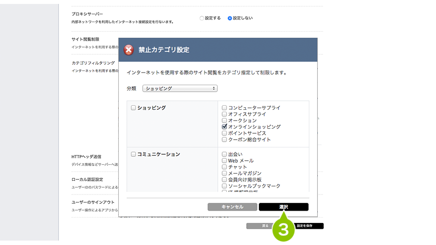Click the HTTPヘッダ送信 setting label
Screen dimensions: 436x245
(x=86, y=157)
